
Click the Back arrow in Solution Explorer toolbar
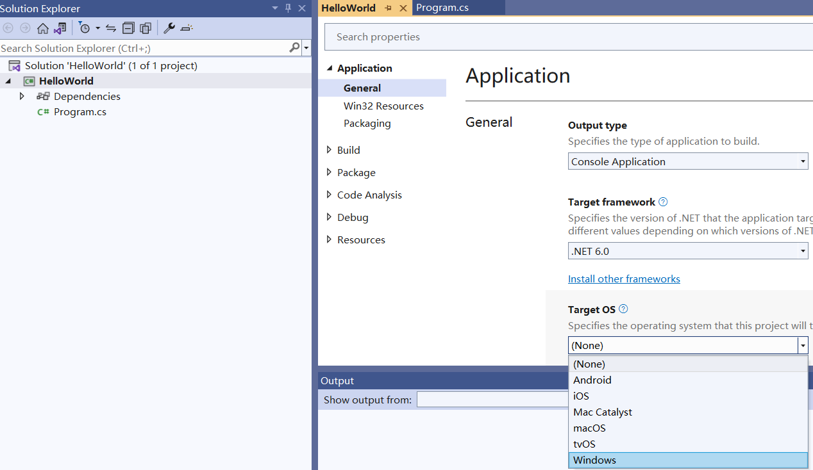click(8, 28)
